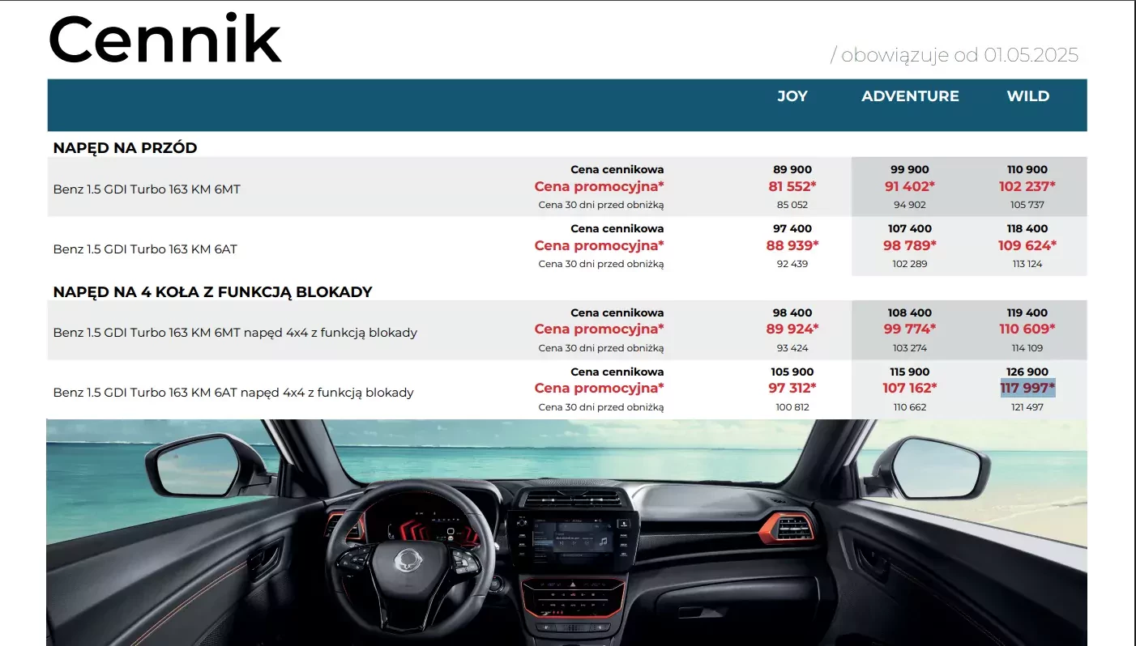1136x646 pixels.
Task: Select the WILD column header
Action: pos(1027,96)
